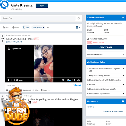Sort posts by Hot
126x126 pixels.
[6, 27]
